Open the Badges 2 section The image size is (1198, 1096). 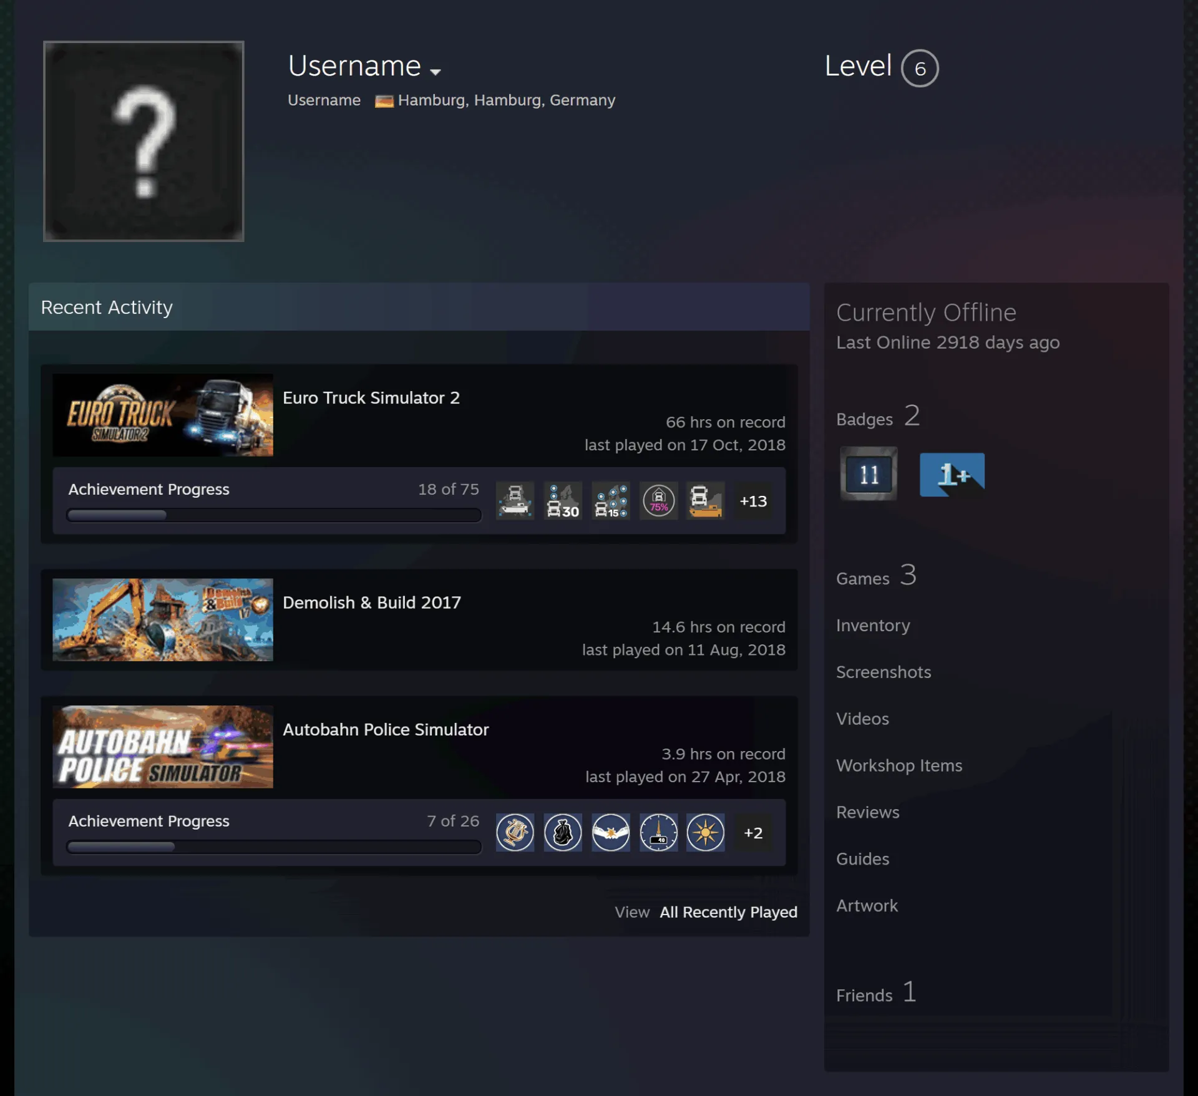click(x=877, y=417)
